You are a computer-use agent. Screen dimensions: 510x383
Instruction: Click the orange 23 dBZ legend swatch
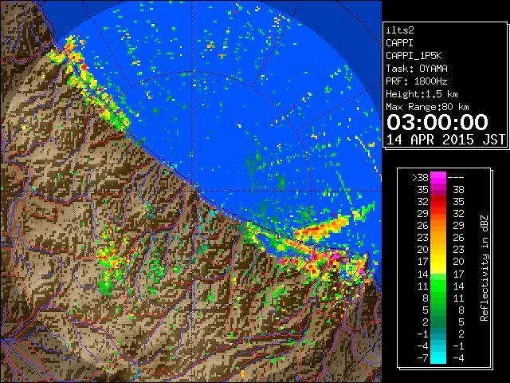coord(438,238)
